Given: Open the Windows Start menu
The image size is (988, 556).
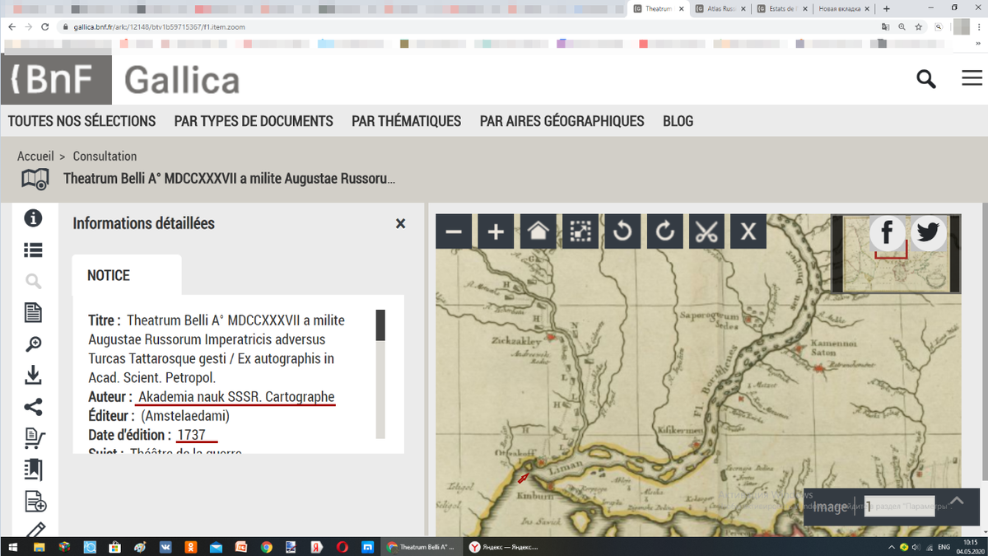Looking at the screenshot, I should [13, 547].
